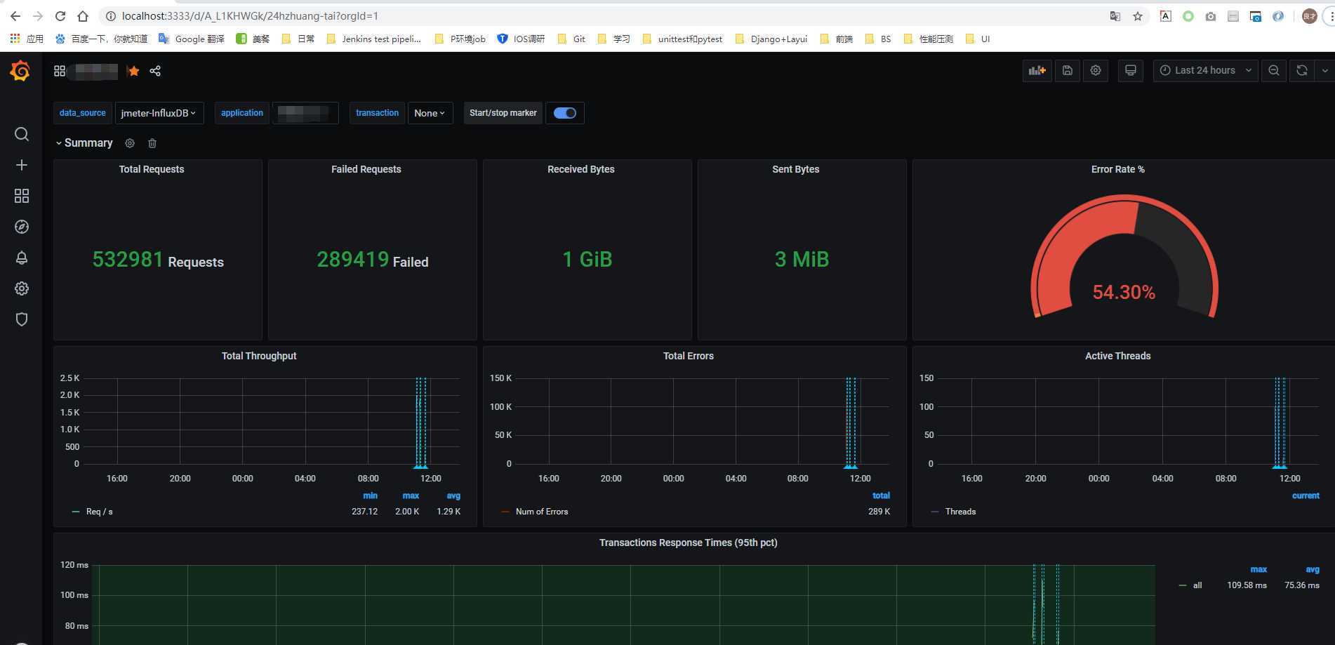1335x645 pixels.
Task: Open the Total Requests panel title menu
Action: coord(152,169)
